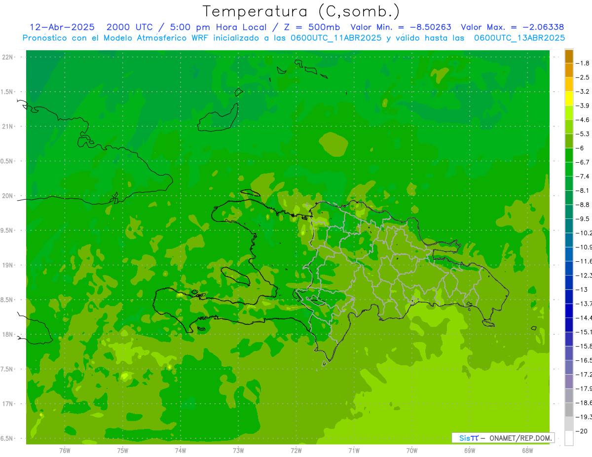Click the 74W longitude axis label
Image resolution: width=592 pixels, height=457 pixels.
[181, 451]
